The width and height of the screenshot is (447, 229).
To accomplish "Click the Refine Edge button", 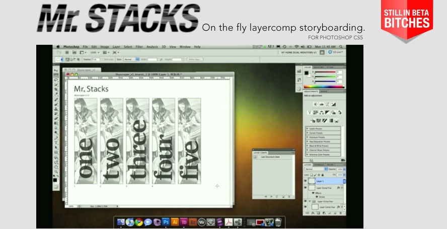I will pyautogui.click(x=195, y=59).
